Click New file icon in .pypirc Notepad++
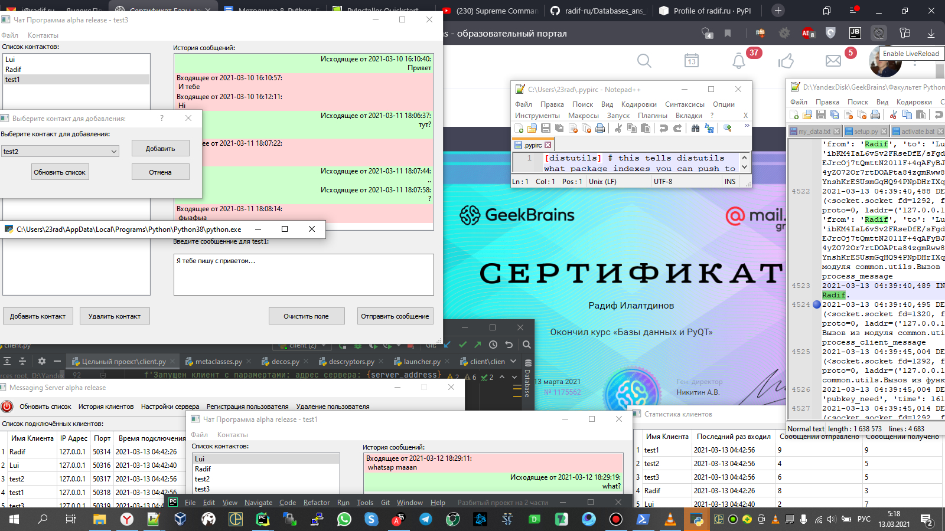Image resolution: width=945 pixels, height=531 pixels. [519, 128]
